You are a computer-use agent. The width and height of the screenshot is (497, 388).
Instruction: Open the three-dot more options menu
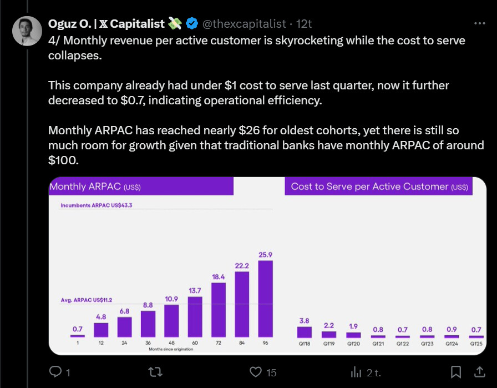tap(479, 24)
